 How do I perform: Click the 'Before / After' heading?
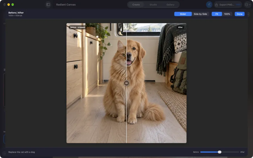(x=16, y=13)
